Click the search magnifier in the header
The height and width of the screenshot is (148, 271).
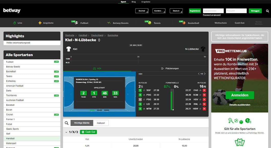tap(267, 11)
